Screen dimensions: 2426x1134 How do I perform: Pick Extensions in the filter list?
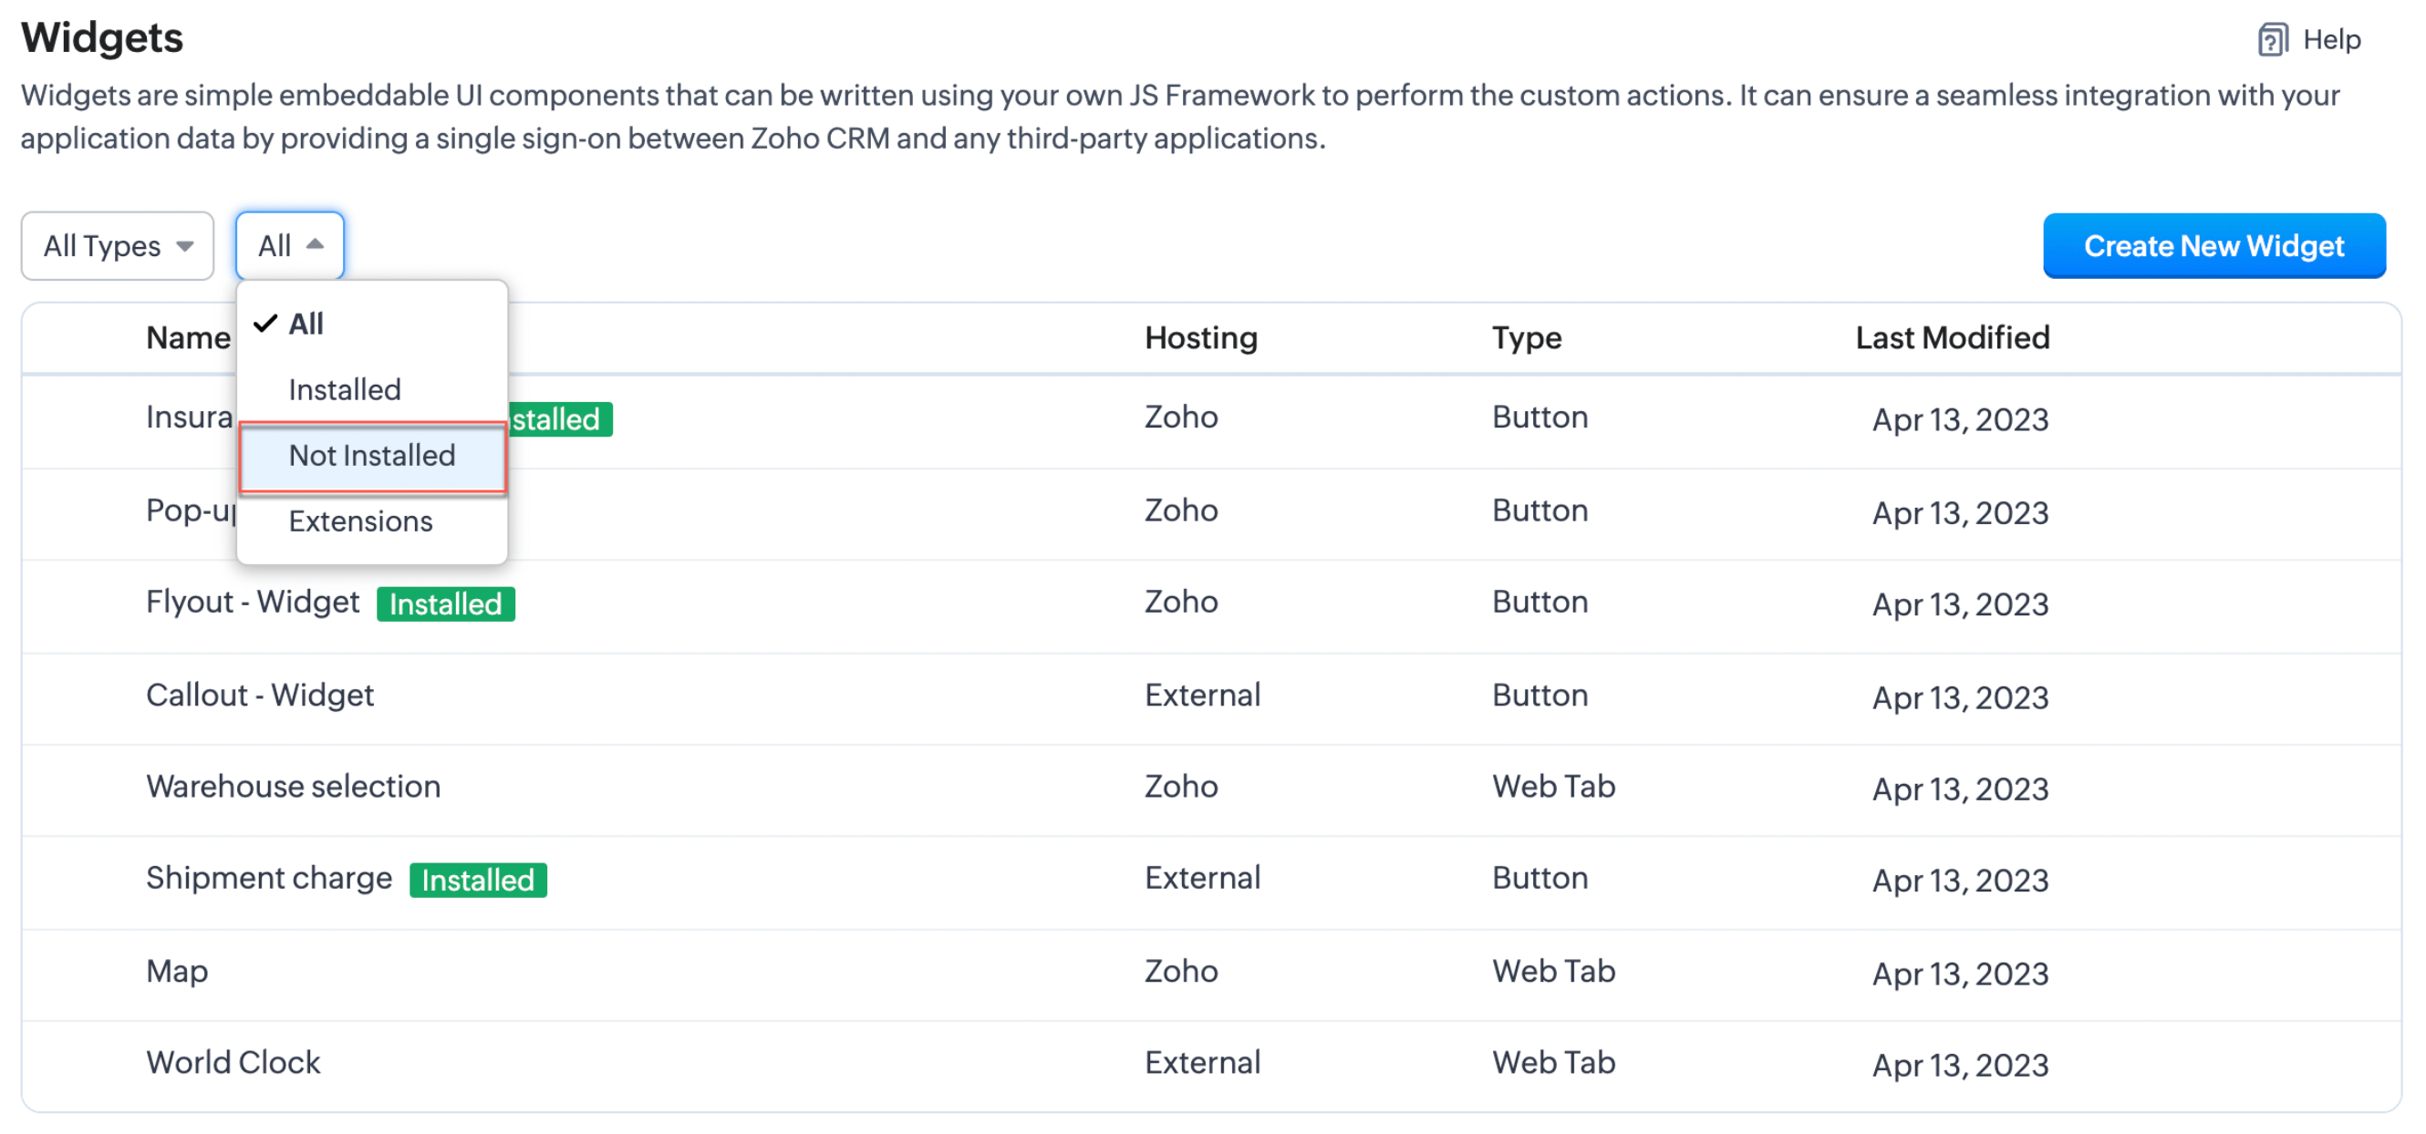click(360, 521)
